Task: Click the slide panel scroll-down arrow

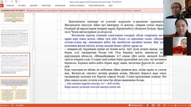Action: [34, 102]
